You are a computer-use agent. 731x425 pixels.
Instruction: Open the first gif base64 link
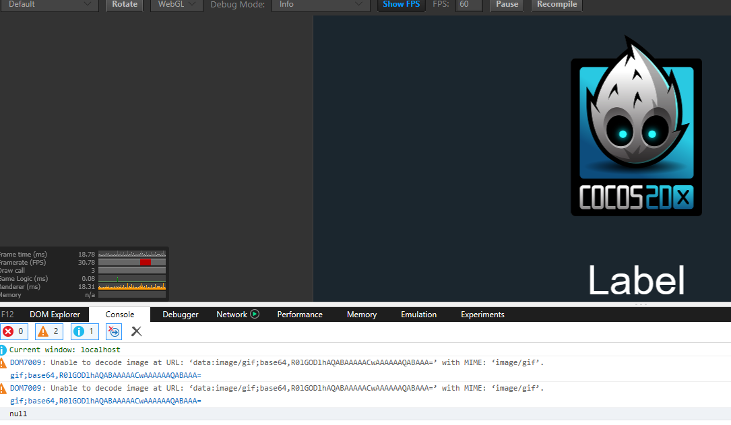click(x=106, y=375)
